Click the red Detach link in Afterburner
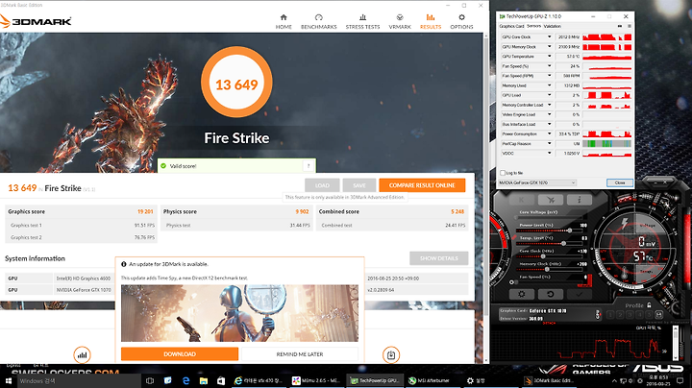The height and width of the screenshot is (388, 692). [549, 324]
